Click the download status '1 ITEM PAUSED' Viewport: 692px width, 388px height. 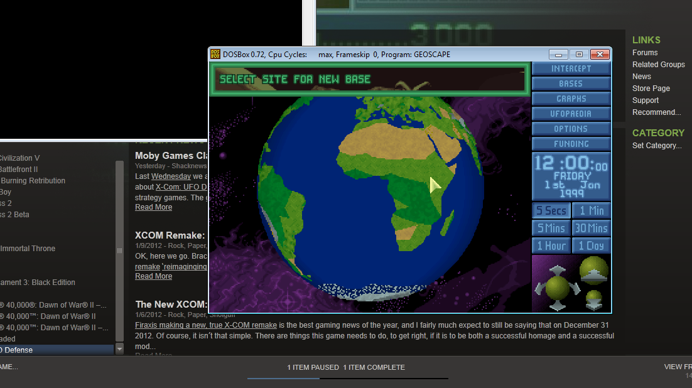pyautogui.click(x=313, y=367)
